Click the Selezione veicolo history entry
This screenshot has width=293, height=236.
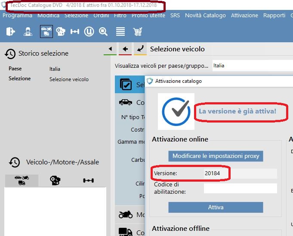point(69,79)
